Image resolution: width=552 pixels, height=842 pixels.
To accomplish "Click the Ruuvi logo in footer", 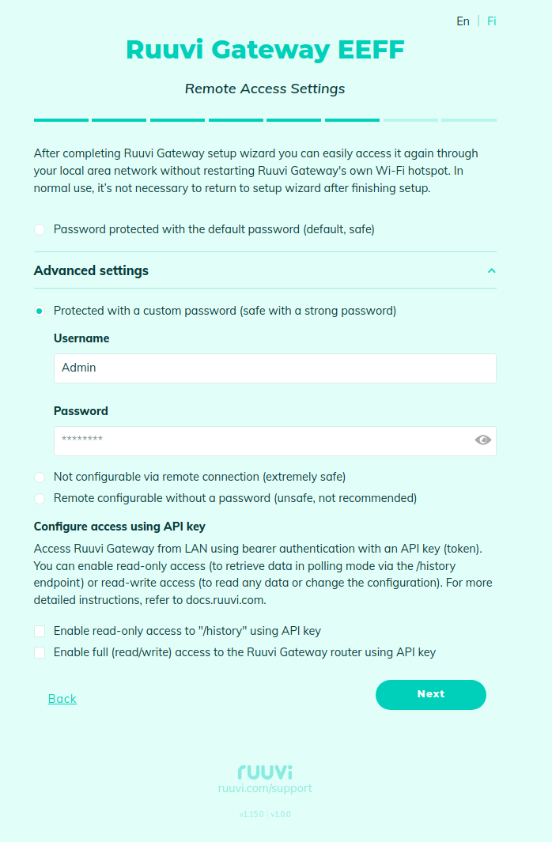I will (x=265, y=771).
